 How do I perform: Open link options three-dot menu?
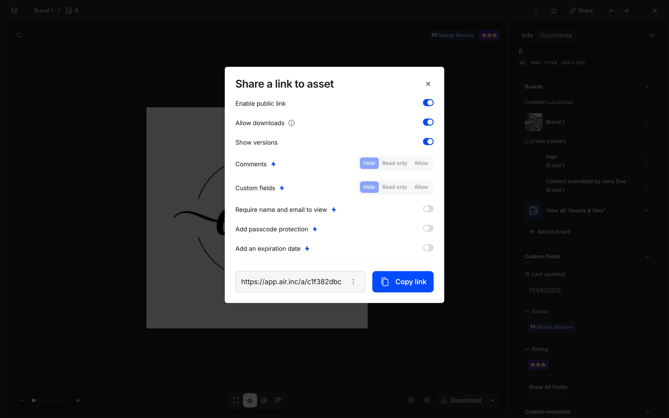click(x=353, y=282)
